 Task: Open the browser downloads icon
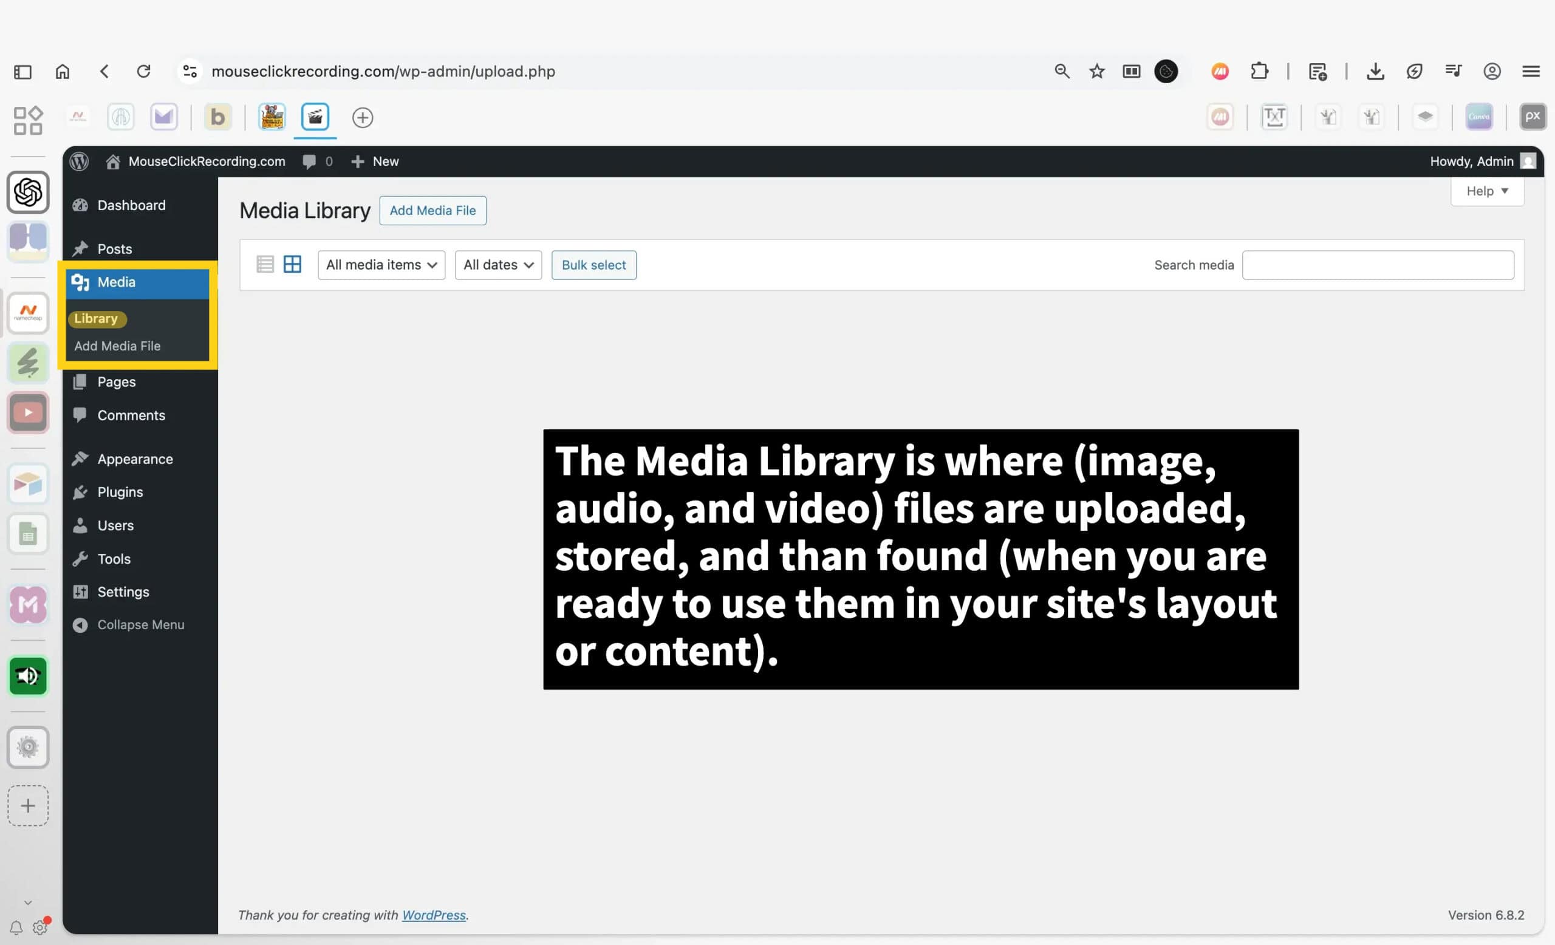pos(1375,71)
